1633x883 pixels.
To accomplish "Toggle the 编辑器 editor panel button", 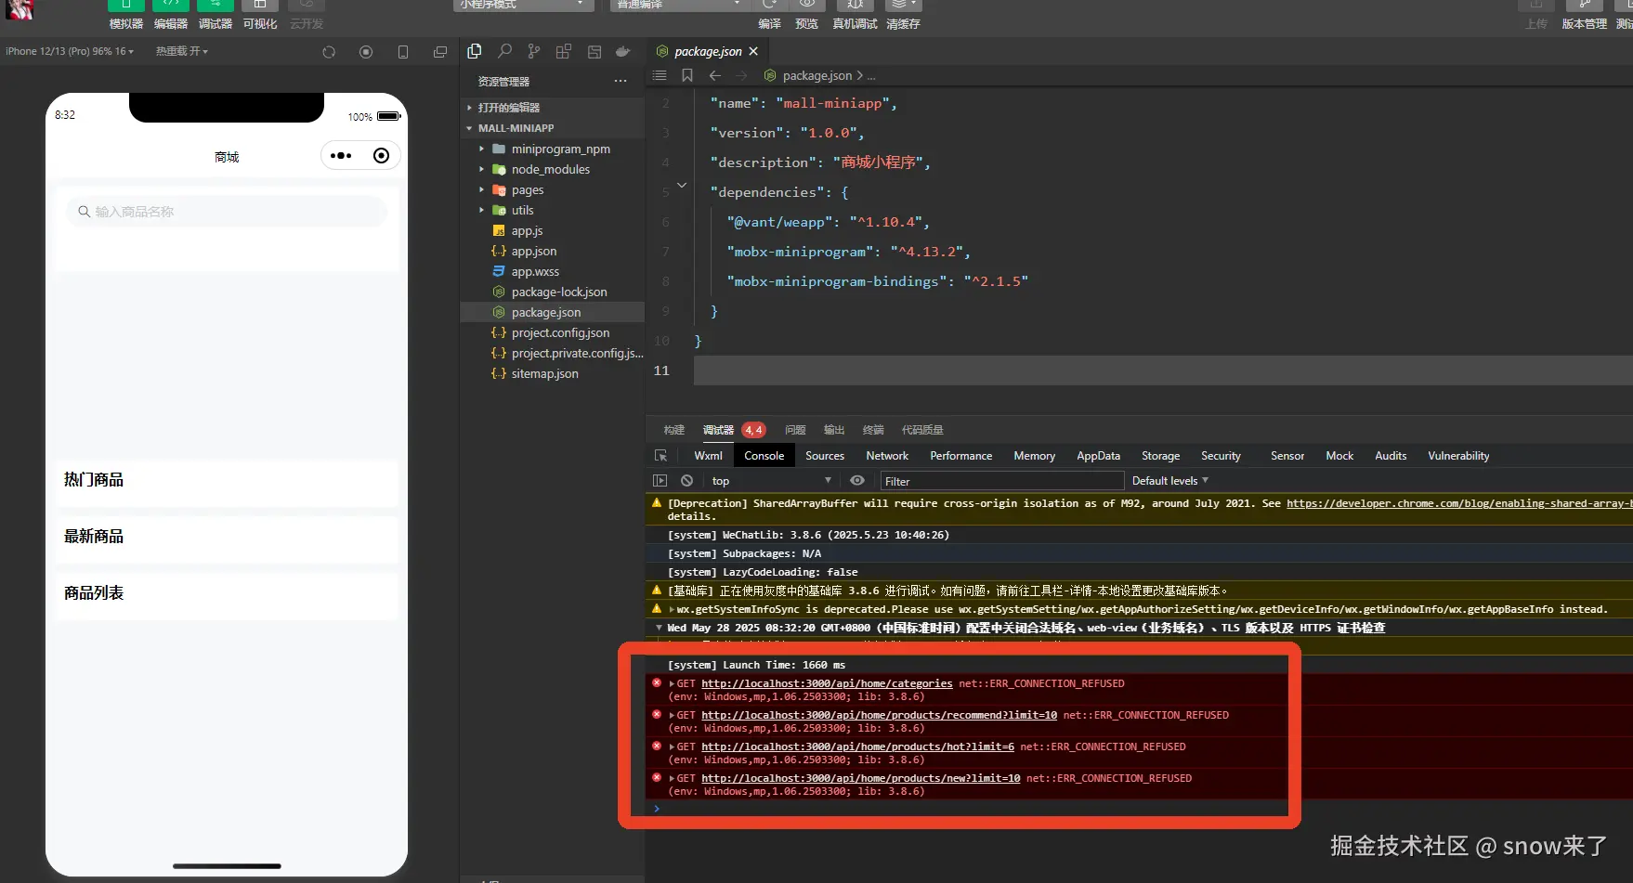I will pyautogui.click(x=170, y=6).
